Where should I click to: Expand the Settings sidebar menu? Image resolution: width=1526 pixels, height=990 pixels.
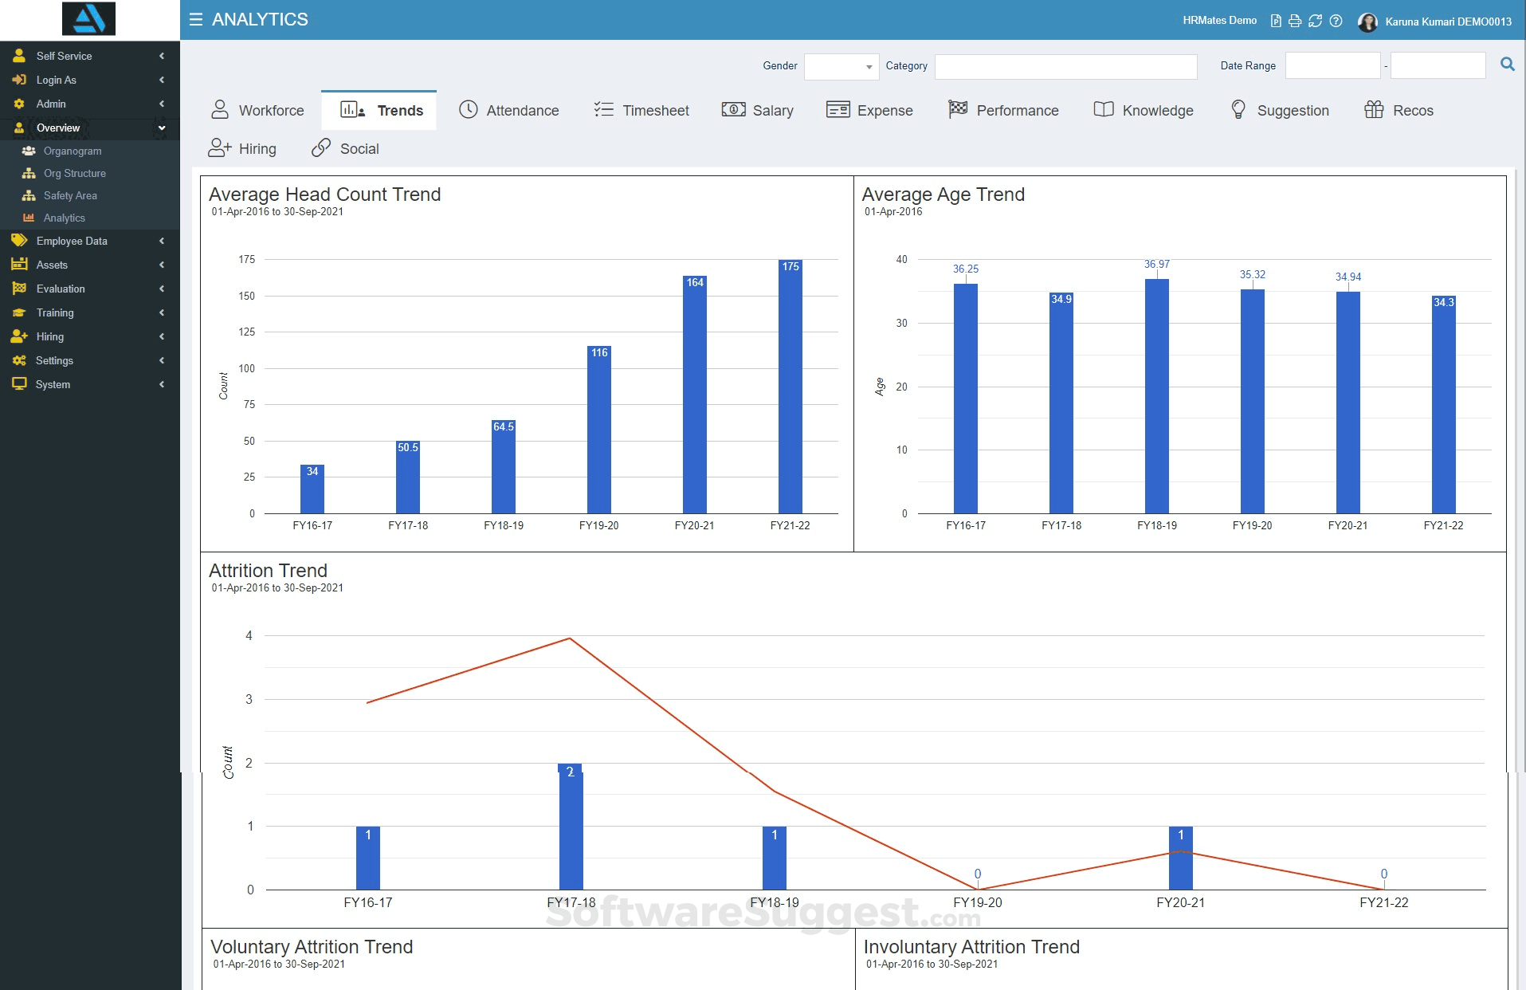pyautogui.click(x=54, y=360)
